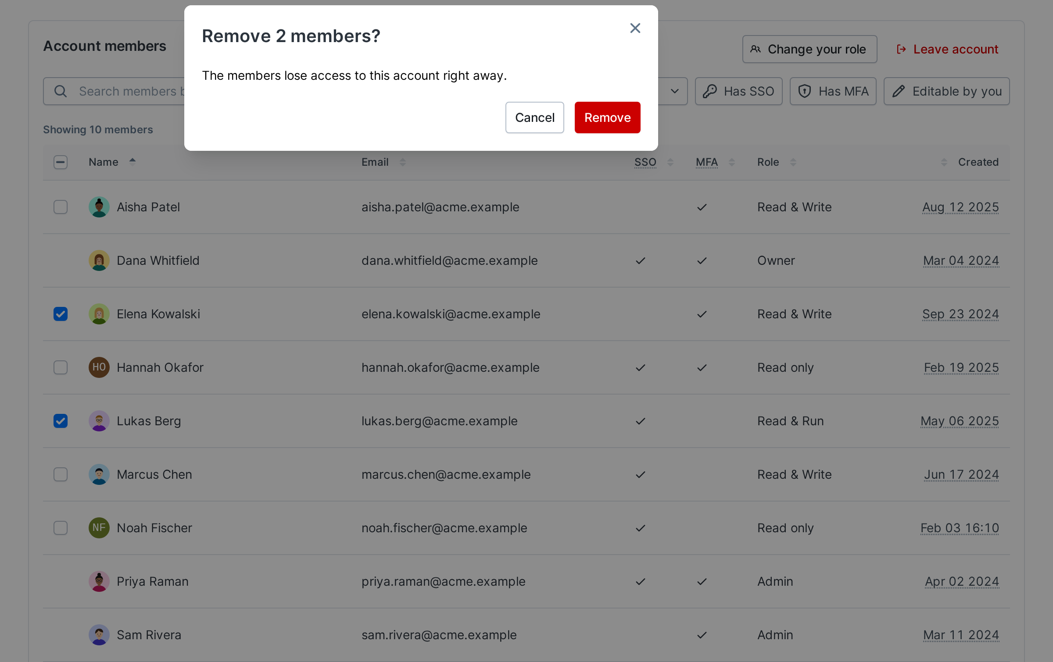This screenshot has height=662, width=1053.
Task: Confirm with the red Remove button
Action: point(607,117)
